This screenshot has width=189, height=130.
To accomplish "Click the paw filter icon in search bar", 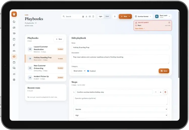I will coord(83,16).
